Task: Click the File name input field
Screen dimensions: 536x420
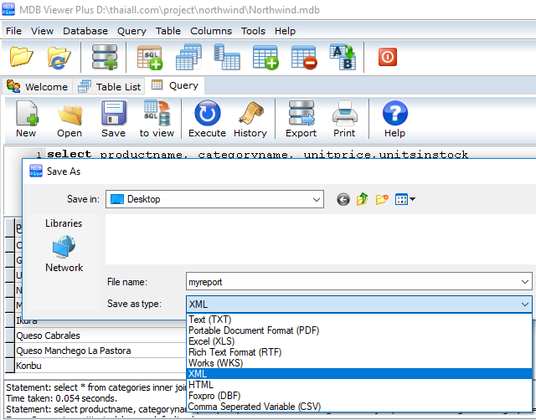Action: point(352,282)
